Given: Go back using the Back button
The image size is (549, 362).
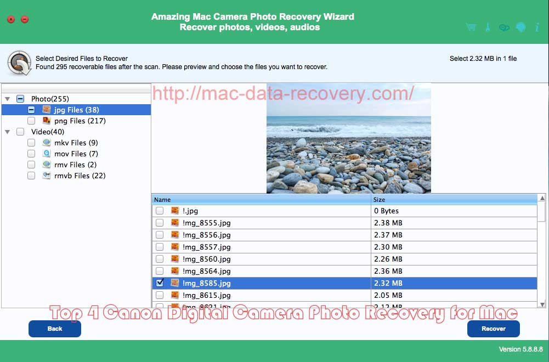Looking at the screenshot, I should [55, 329].
